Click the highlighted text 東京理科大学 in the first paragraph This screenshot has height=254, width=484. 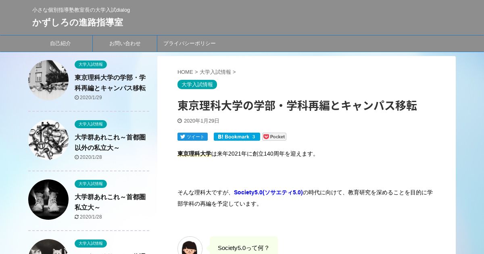[194, 154]
